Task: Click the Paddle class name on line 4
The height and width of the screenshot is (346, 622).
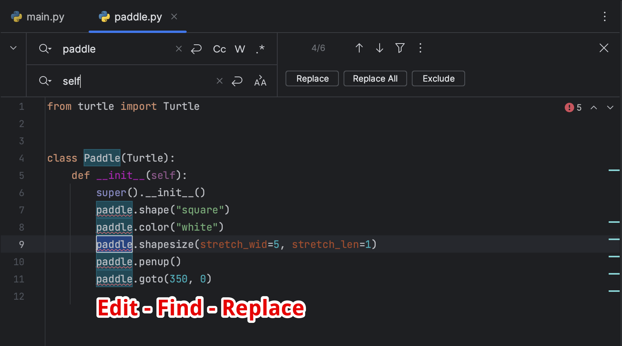Action: [x=102, y=158]
